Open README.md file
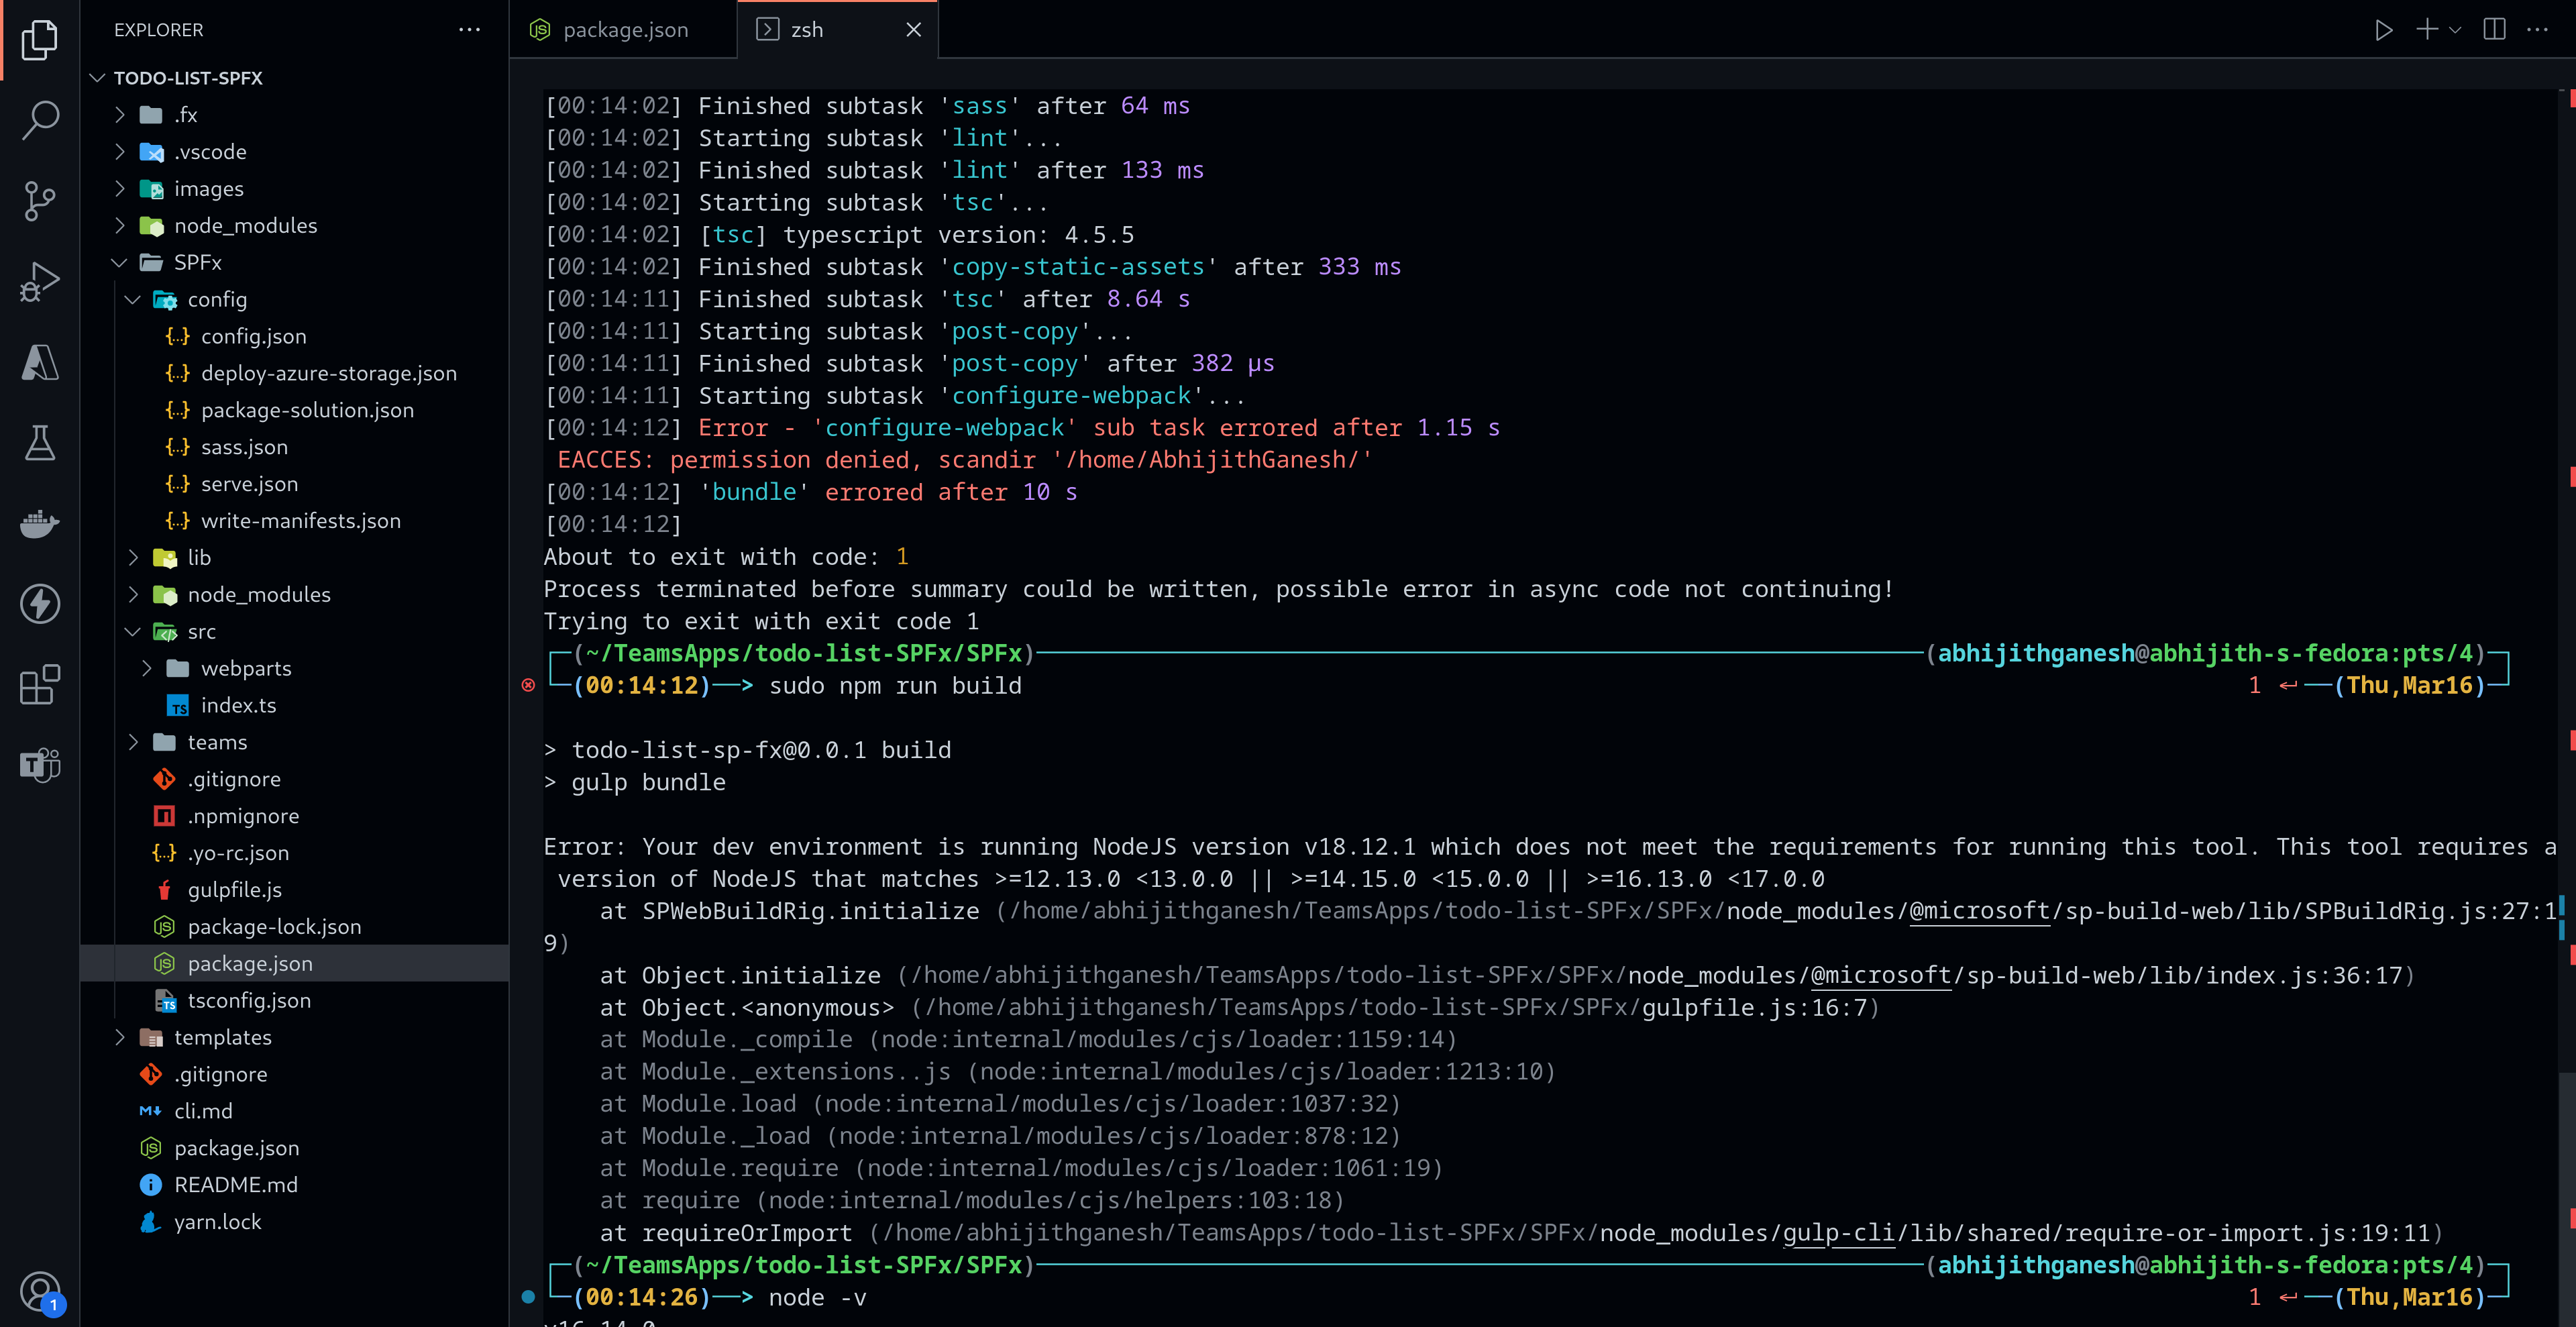This screenshot has width=2576, height=1327. (236, 1185)
